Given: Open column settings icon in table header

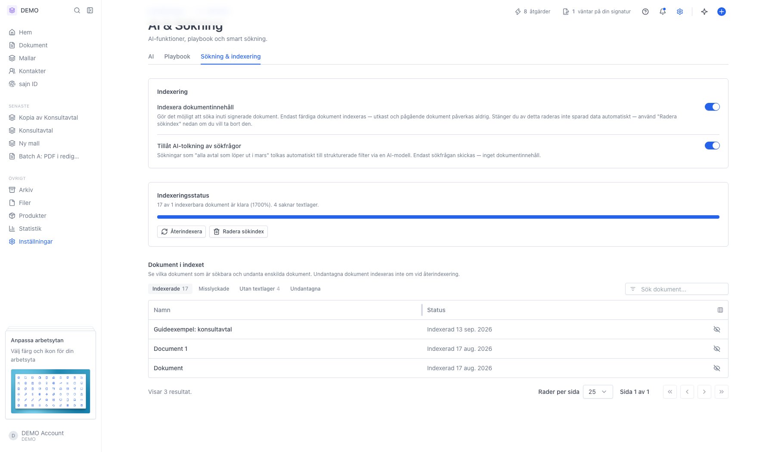Looking at the screenshot, I should (x=720, y=310).
